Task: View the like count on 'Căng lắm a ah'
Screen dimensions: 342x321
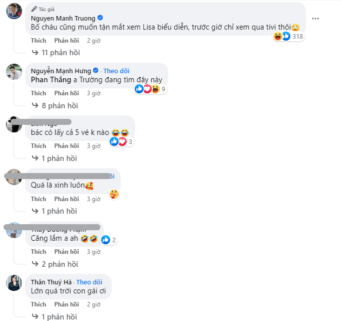Action: (x=109, y=240)
